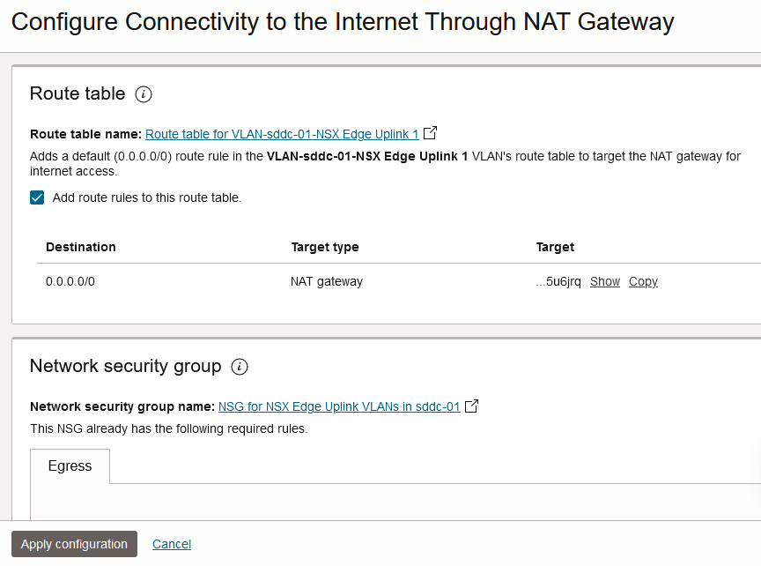This screenshot has width=761, height=566.
Task: Click the Cancel link
Action: tap(171, 544)
